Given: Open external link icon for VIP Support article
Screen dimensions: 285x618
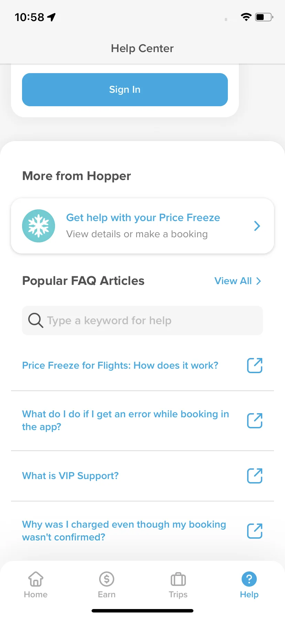Looking at the screenshot, I should pos(255,476).
